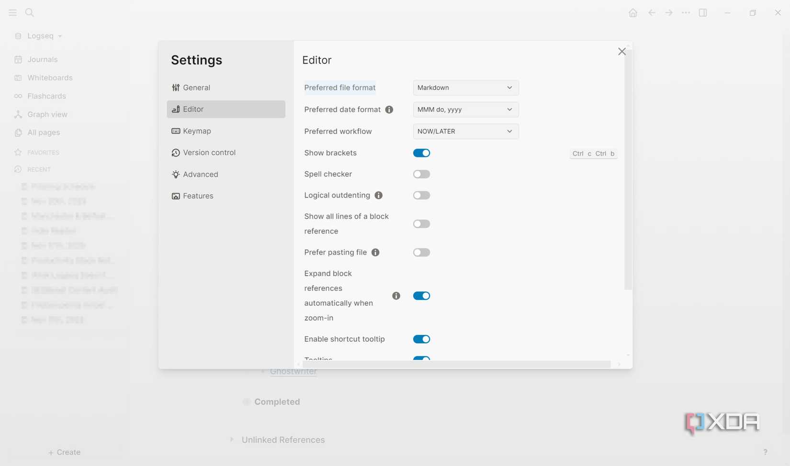The image size is (790, 466).
Task: Go to home via house icon
Action: coord(632,13)
